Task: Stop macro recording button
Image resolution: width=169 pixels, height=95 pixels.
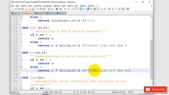Action: (113, 9)
